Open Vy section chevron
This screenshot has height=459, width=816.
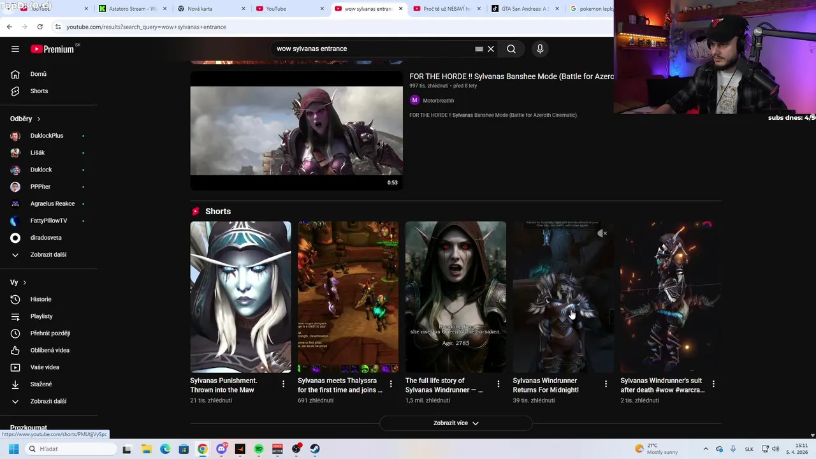(x=25, y=282)
